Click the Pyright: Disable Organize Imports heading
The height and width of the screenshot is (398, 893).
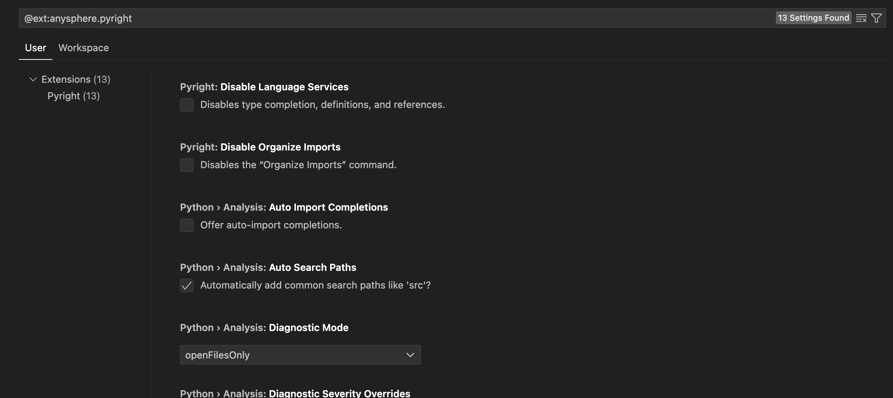[x=260, y=147]
